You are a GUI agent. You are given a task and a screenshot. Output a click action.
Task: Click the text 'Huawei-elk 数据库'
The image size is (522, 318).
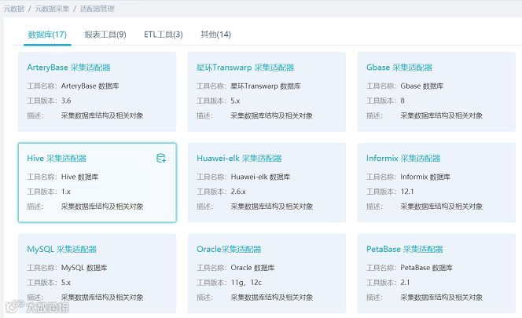(260, 177)
